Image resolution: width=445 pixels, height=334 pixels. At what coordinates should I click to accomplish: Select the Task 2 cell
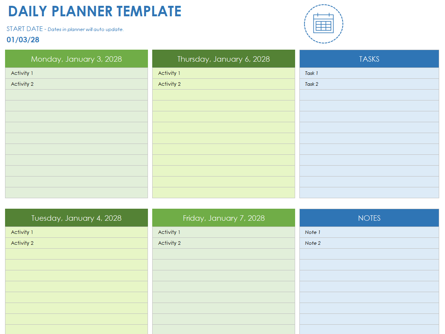311,84
